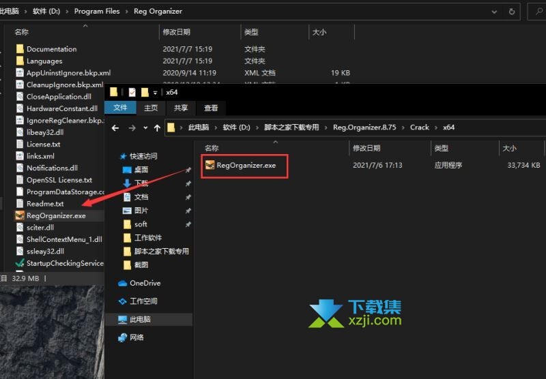The image size is (546, 379).
Task: Select the CleanupIgnore.bkp.xml file
Action: click(65, 85)
